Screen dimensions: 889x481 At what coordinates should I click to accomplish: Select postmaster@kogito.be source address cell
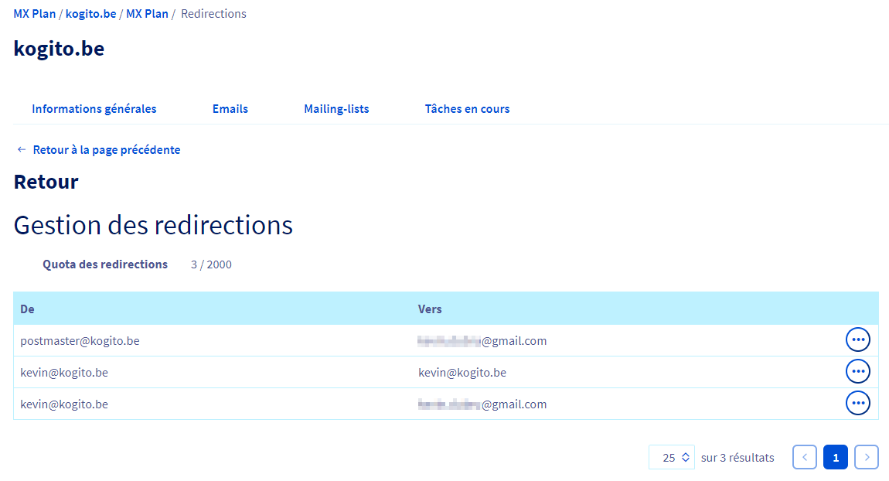point(80,341)
